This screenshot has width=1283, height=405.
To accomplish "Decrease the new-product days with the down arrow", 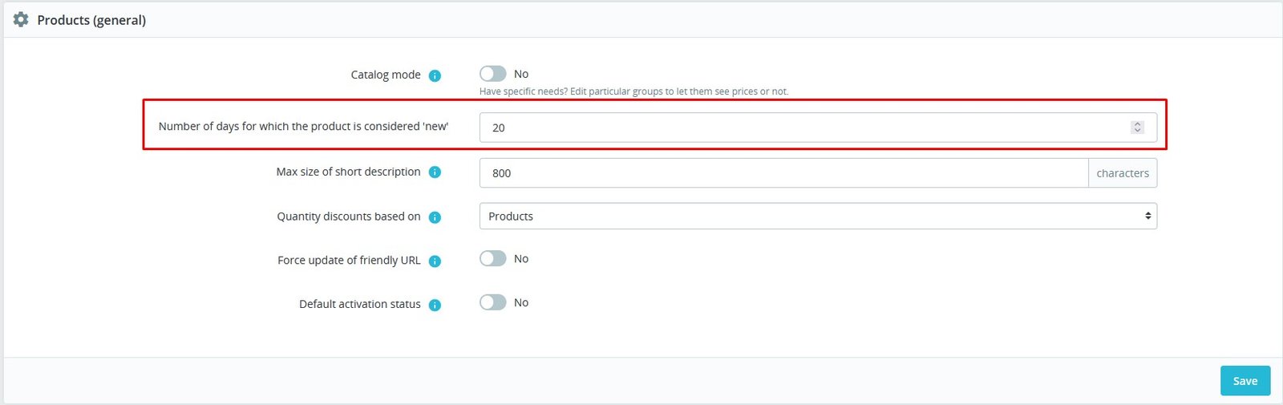I will (x=1137, y=130).
